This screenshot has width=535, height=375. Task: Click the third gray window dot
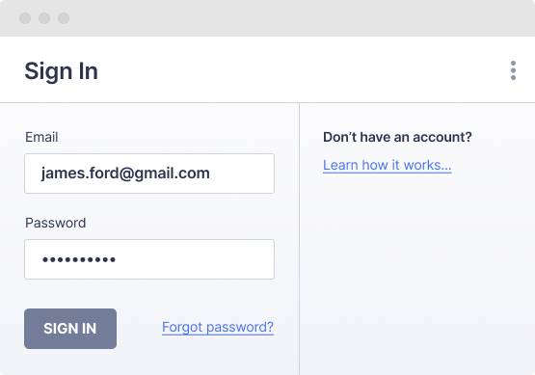tap(64, 18)
